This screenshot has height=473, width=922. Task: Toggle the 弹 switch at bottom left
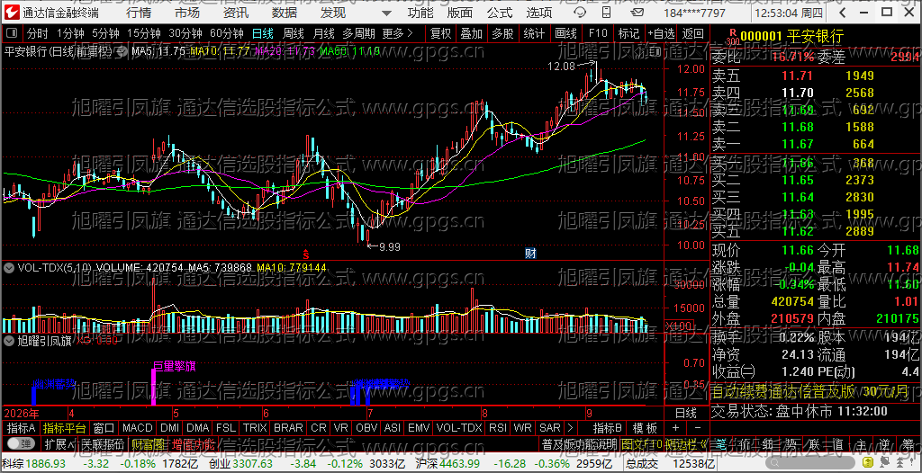coord(22,443)
